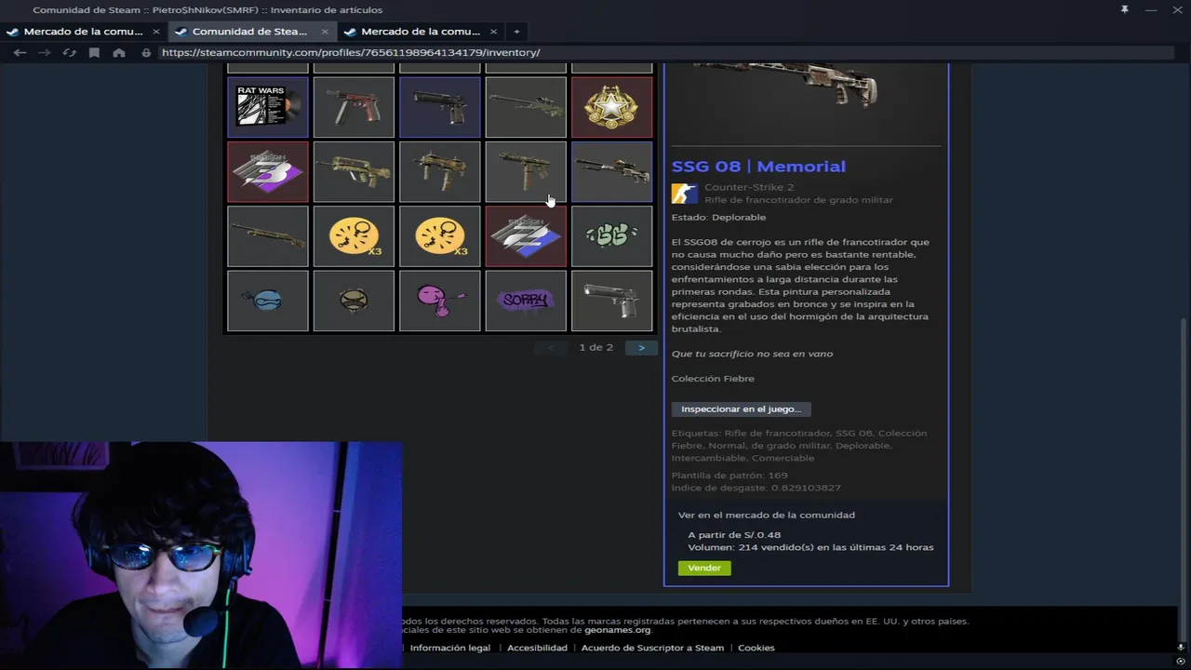Select the long shotgun inventory item
The width and height of the screenshot is (1191, 670).
click(x=268, y=236)
